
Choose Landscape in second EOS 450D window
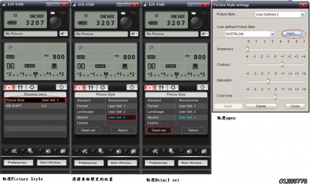90,112
